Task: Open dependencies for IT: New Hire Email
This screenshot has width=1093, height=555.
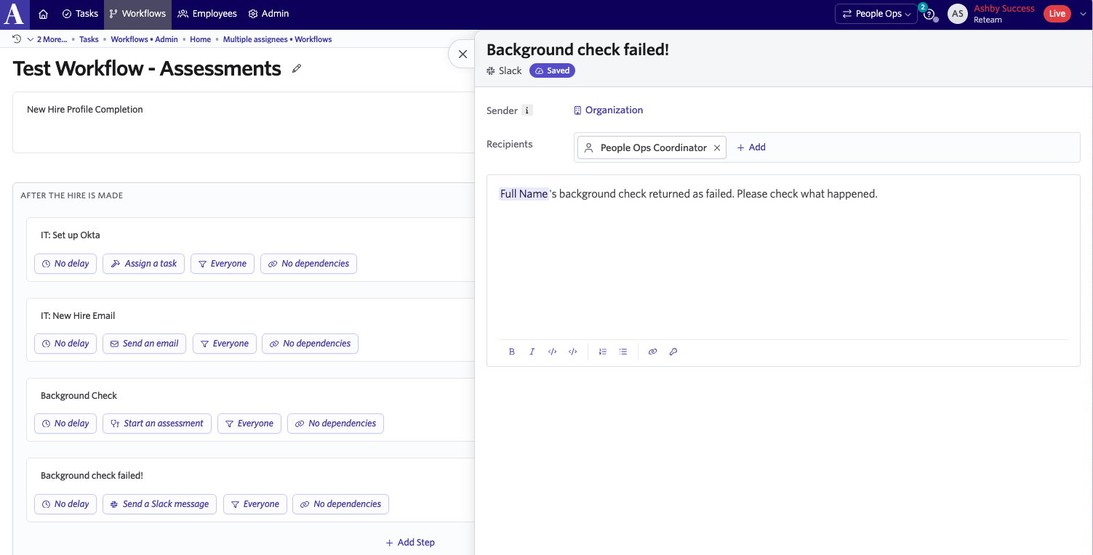Action: (310, 344)
